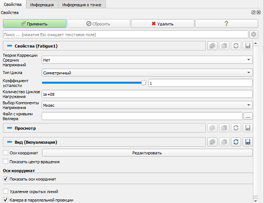The width and height of the screenshot is (264, 203).
Task: Toggle Показать центр вращения checkbox
Action: coord(6,162)
